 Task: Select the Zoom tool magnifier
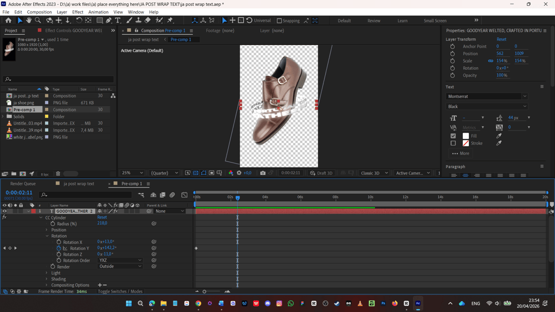tap(37, 21)
